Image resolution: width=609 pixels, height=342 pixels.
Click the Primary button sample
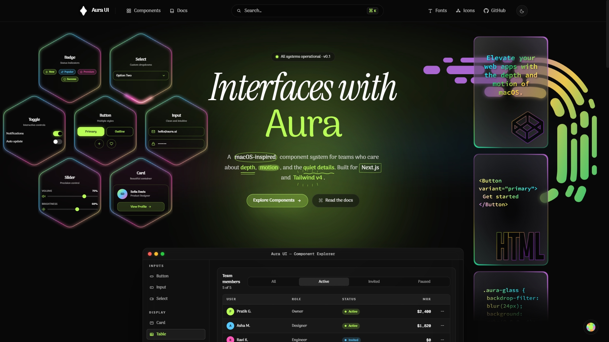(x=91, y=132)
